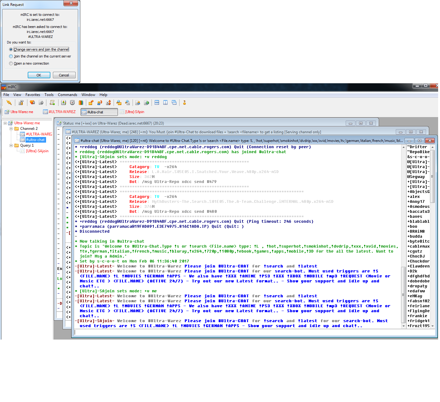The height and width of the screenshot is (402, 440).
Task: Click the About mIRC toolbar icon
Action: pyautogui.click(x=185, y=103)
